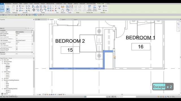
Task: Collapse the Elevations (Building Elevation) node
Action: click(2, 80)
